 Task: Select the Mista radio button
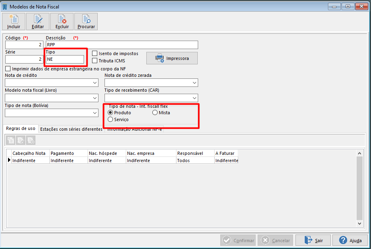click(x=155, y=113)
